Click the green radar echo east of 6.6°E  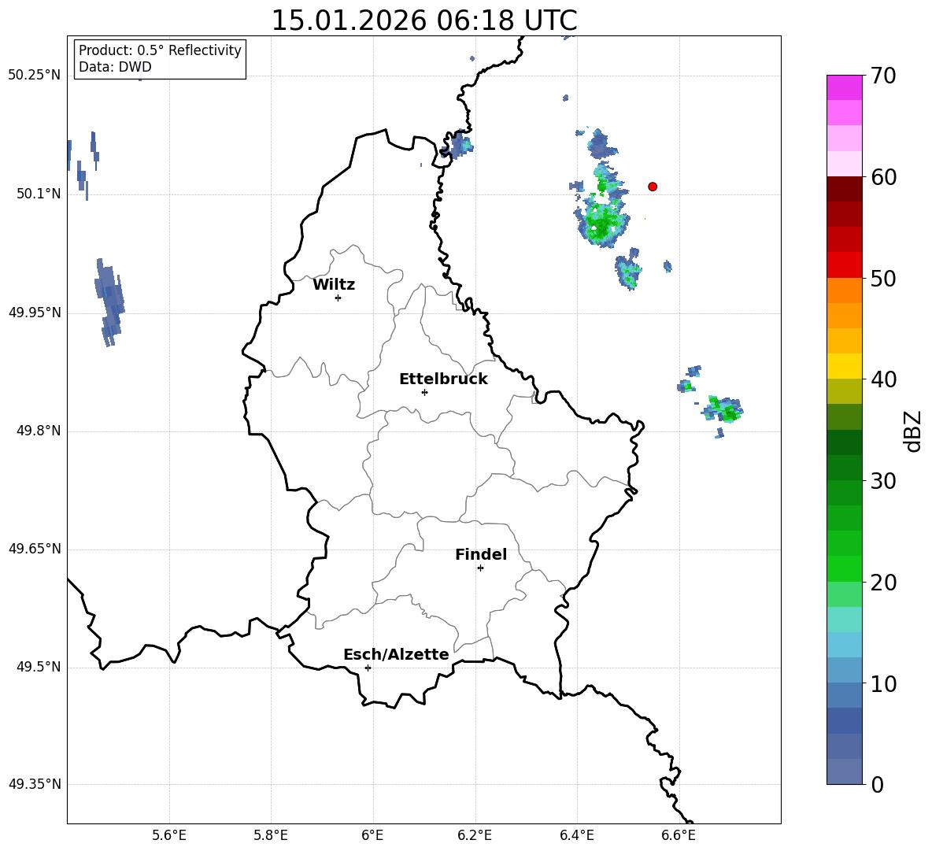pyautogui.click(x=723, y=409)
